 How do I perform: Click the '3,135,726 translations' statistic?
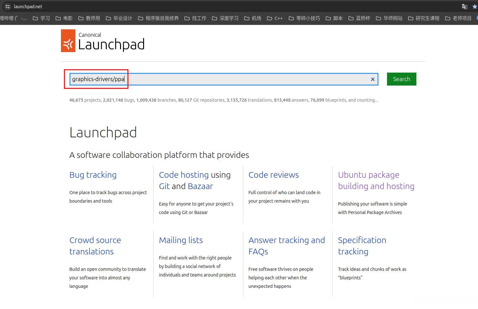(x=249, y=100)
